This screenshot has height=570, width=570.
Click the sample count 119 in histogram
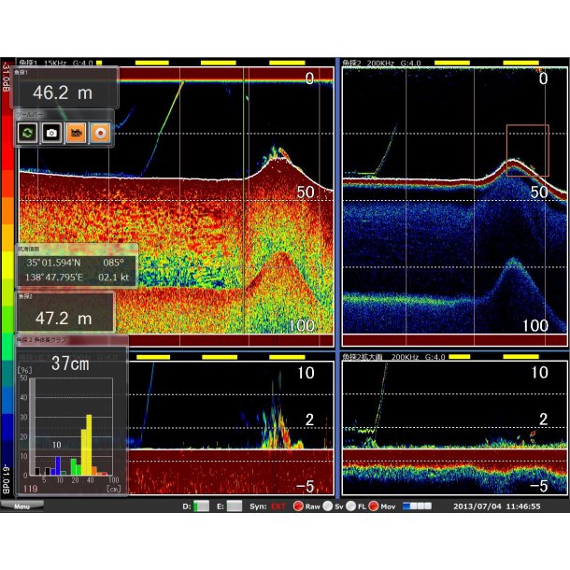point(30,489)
